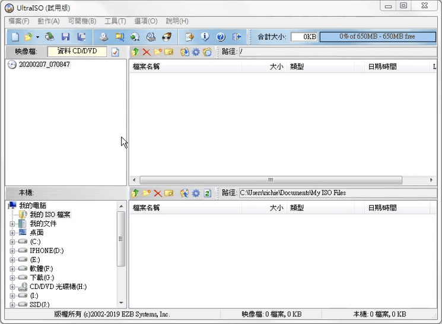Expand the (I:) drive node

tap(12, 296)
